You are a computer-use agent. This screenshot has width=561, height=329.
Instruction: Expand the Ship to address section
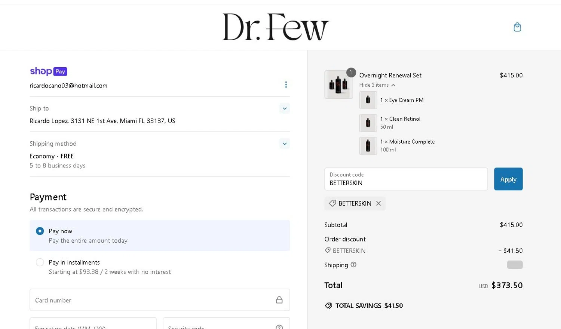pos(285,108)
